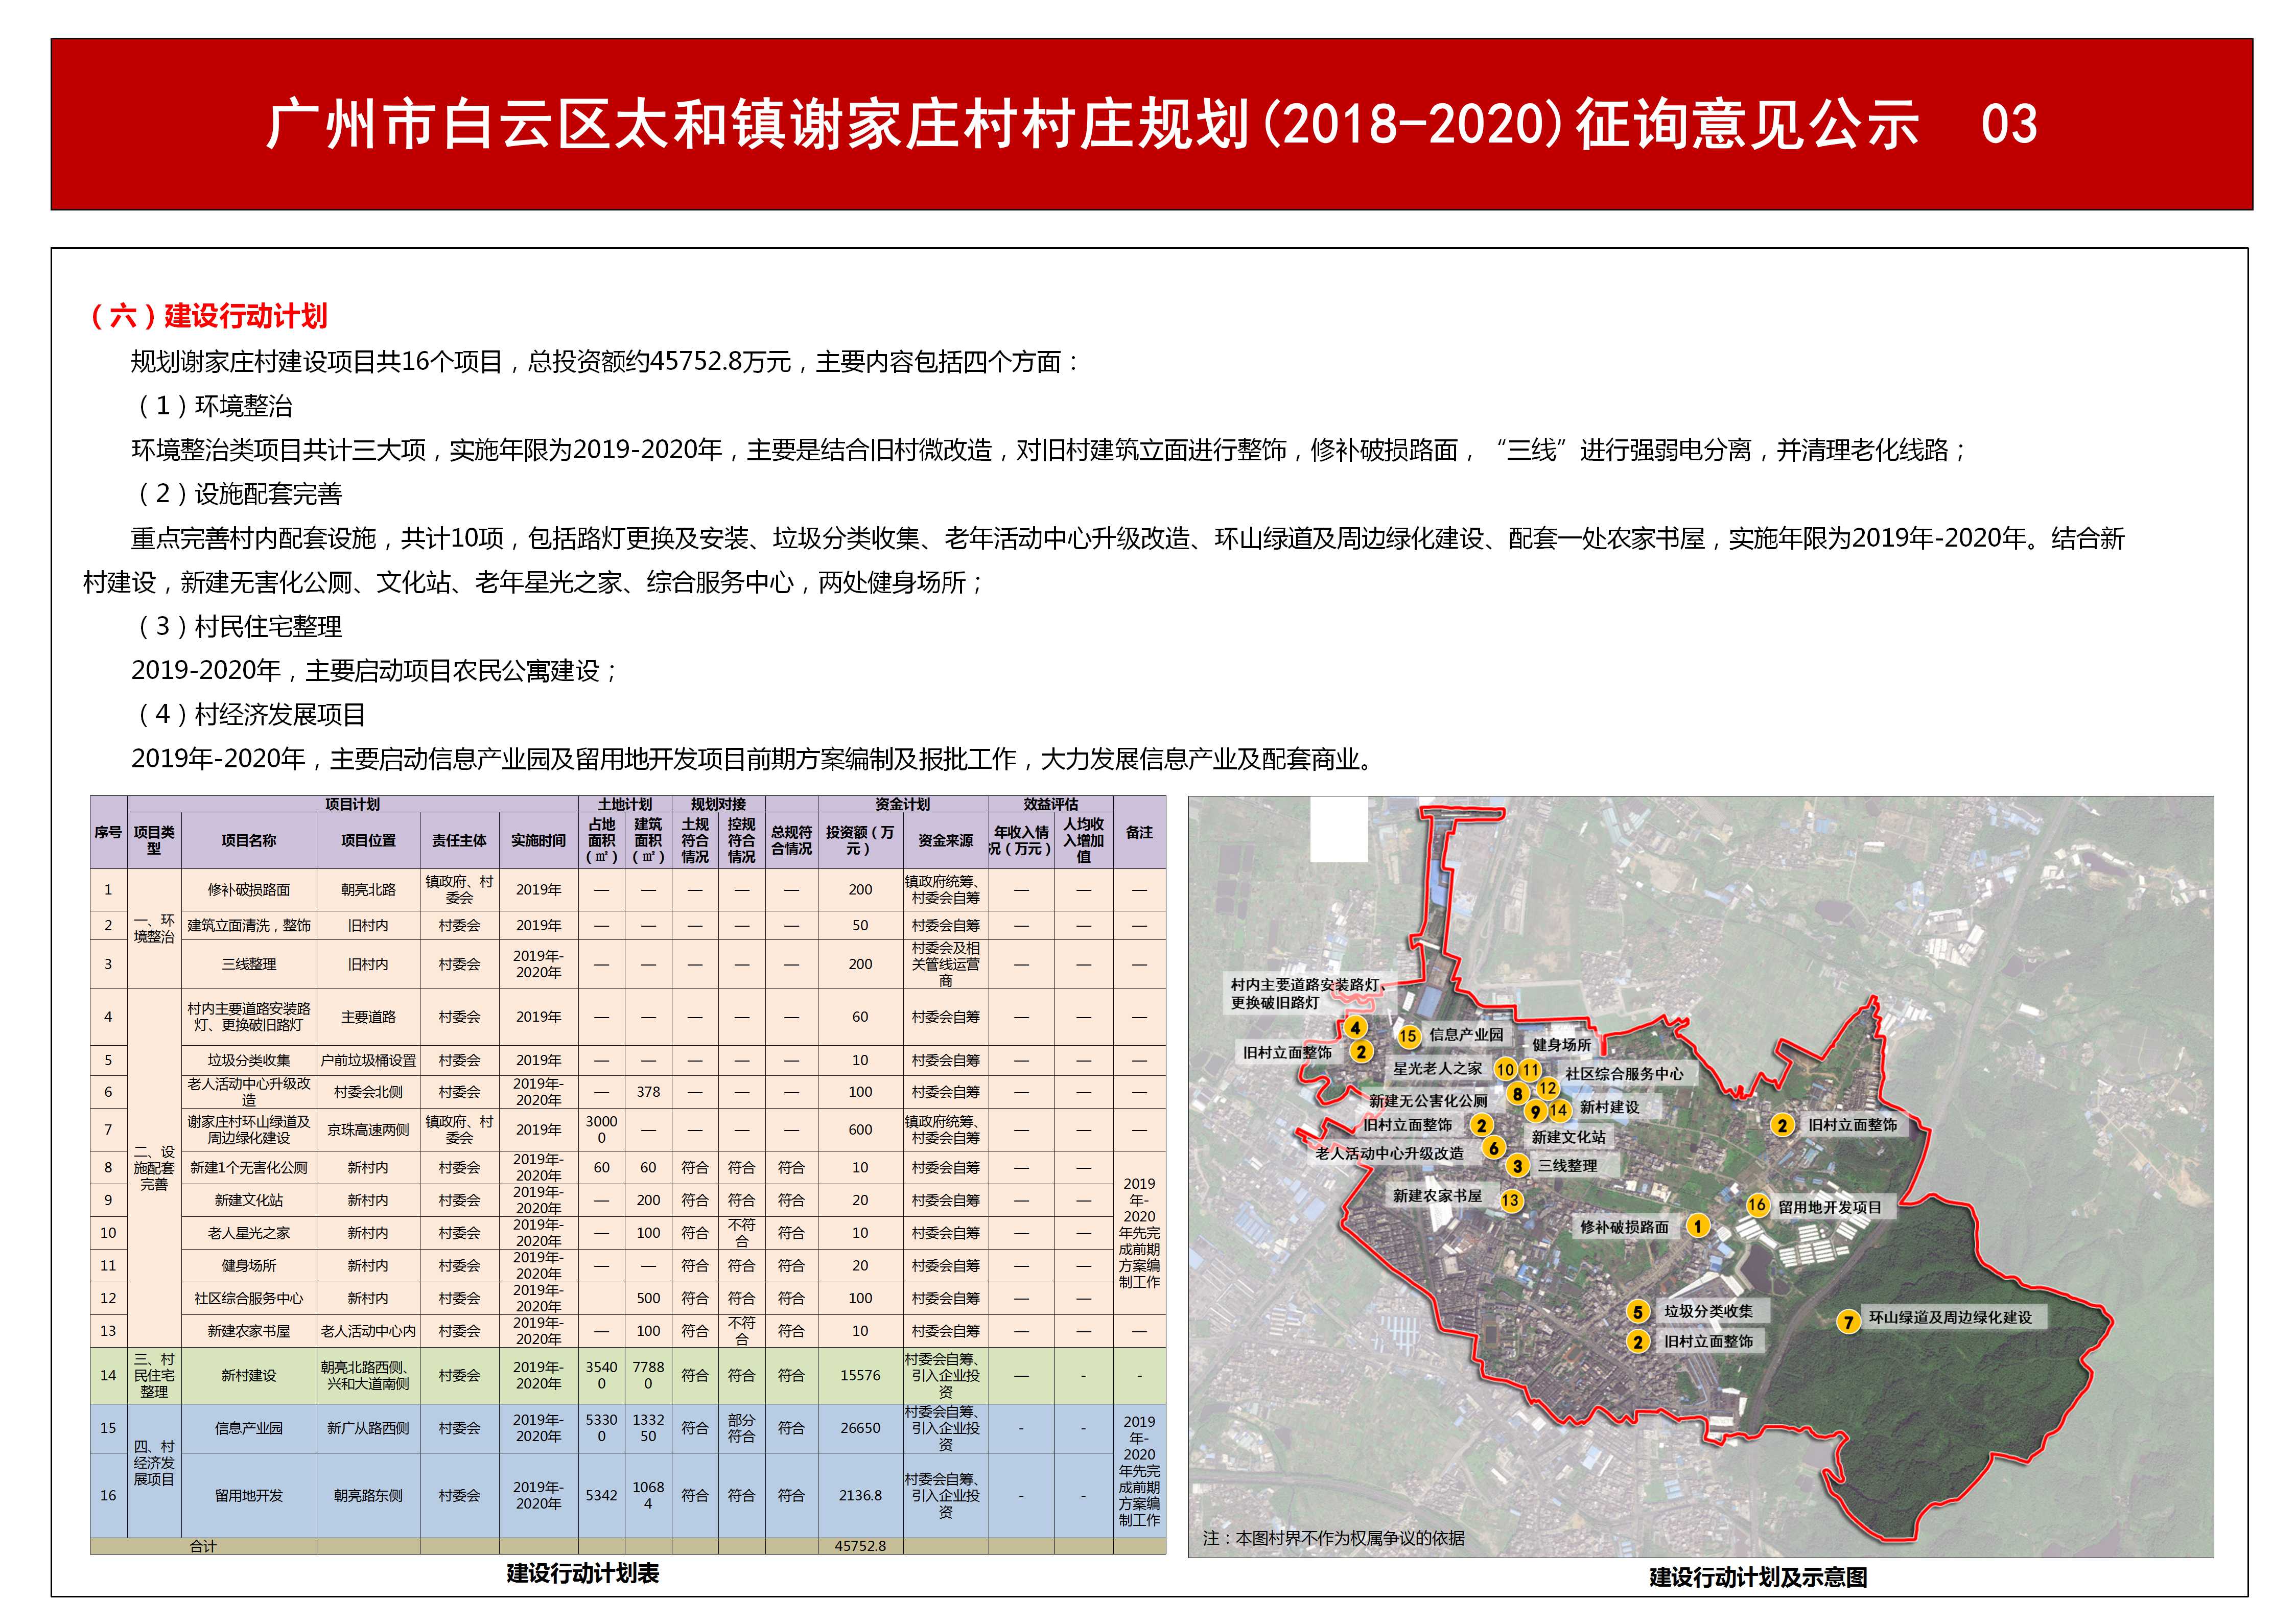Viewport: 2296px width, 1624px height.
Task: Click map marker 7 by 环山绿道及周边绿化建设
Action: (x=1849, y=1322)
